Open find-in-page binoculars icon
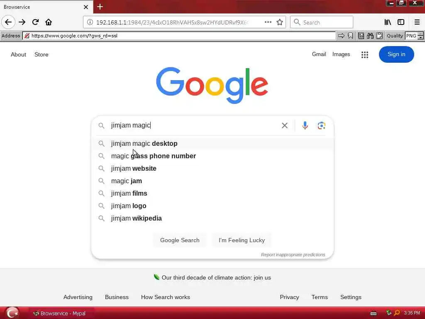Image resolution: width=425 pixels, height=319 pixels. [370, 36]
